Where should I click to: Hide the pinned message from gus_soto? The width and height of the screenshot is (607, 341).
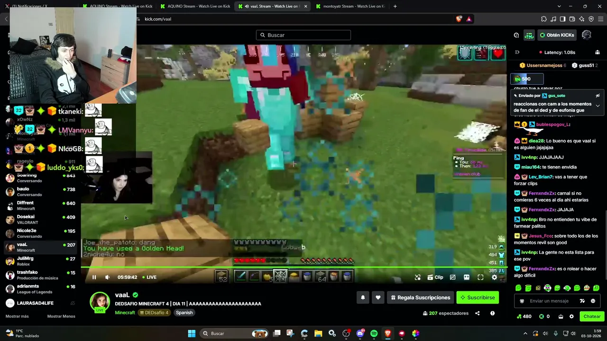[x=598, y=96]
